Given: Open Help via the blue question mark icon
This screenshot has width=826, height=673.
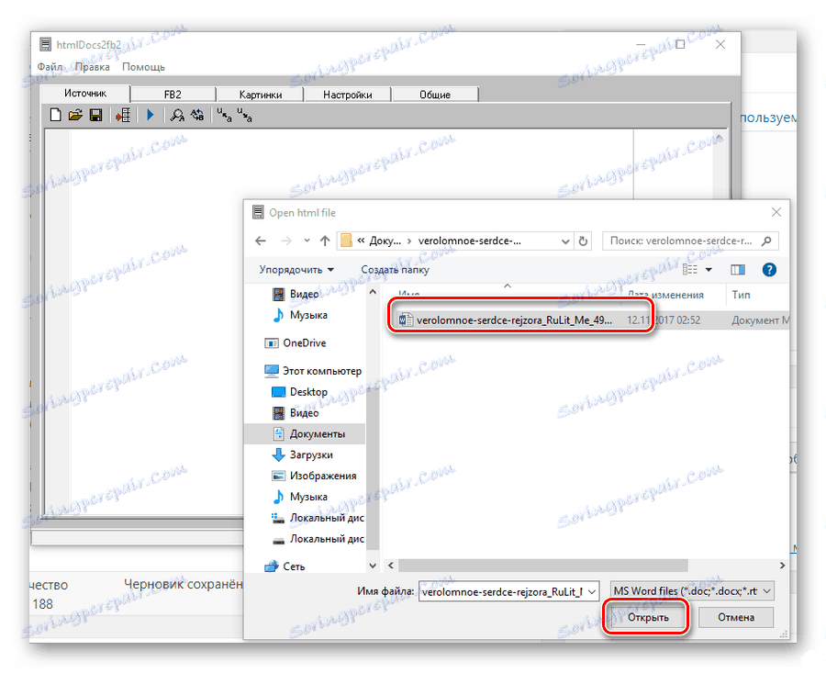Looking at the screenshot, I should click(769, 269).
